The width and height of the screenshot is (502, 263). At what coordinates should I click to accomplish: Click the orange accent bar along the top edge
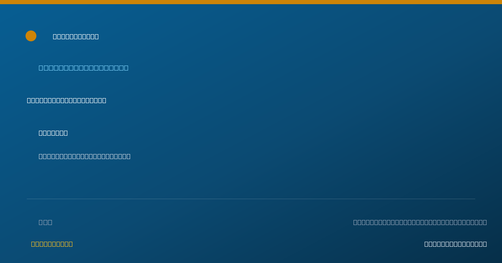point(251,2)
